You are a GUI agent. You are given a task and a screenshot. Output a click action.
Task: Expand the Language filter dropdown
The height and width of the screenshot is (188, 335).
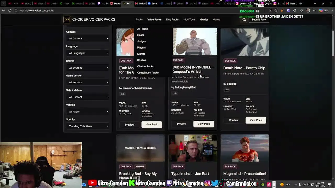tap(88, 53)
